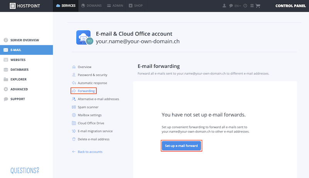Click the Hostpoint logo
Viewport: 309px width, 178px height.
pyautogui.click(x=25, y=6)
